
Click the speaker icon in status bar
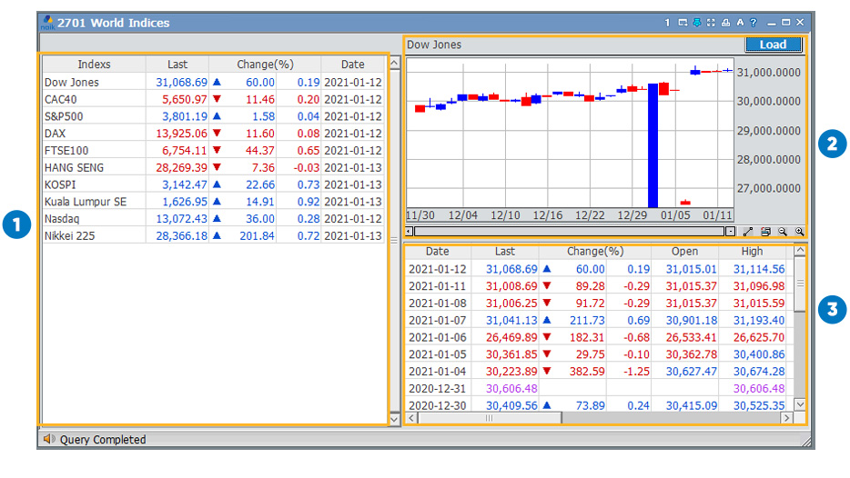point(48,439)
